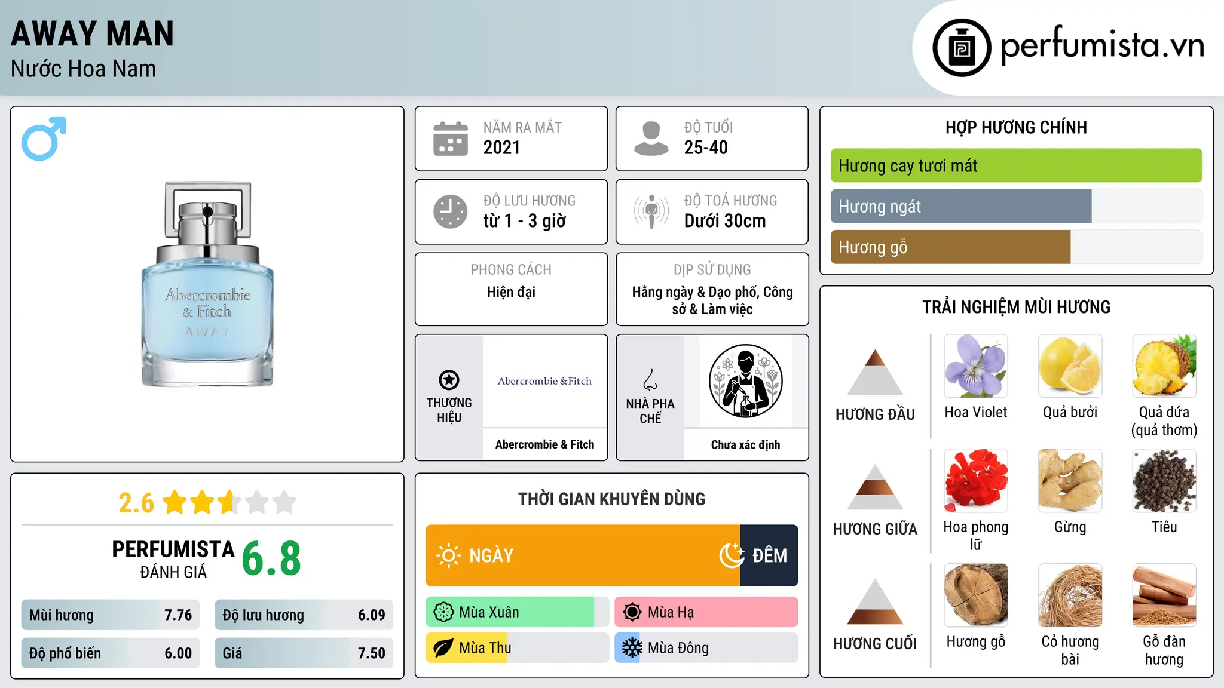1224x688 pixels.
Task: Click the dark Đêm night segment
Action: 769,555
